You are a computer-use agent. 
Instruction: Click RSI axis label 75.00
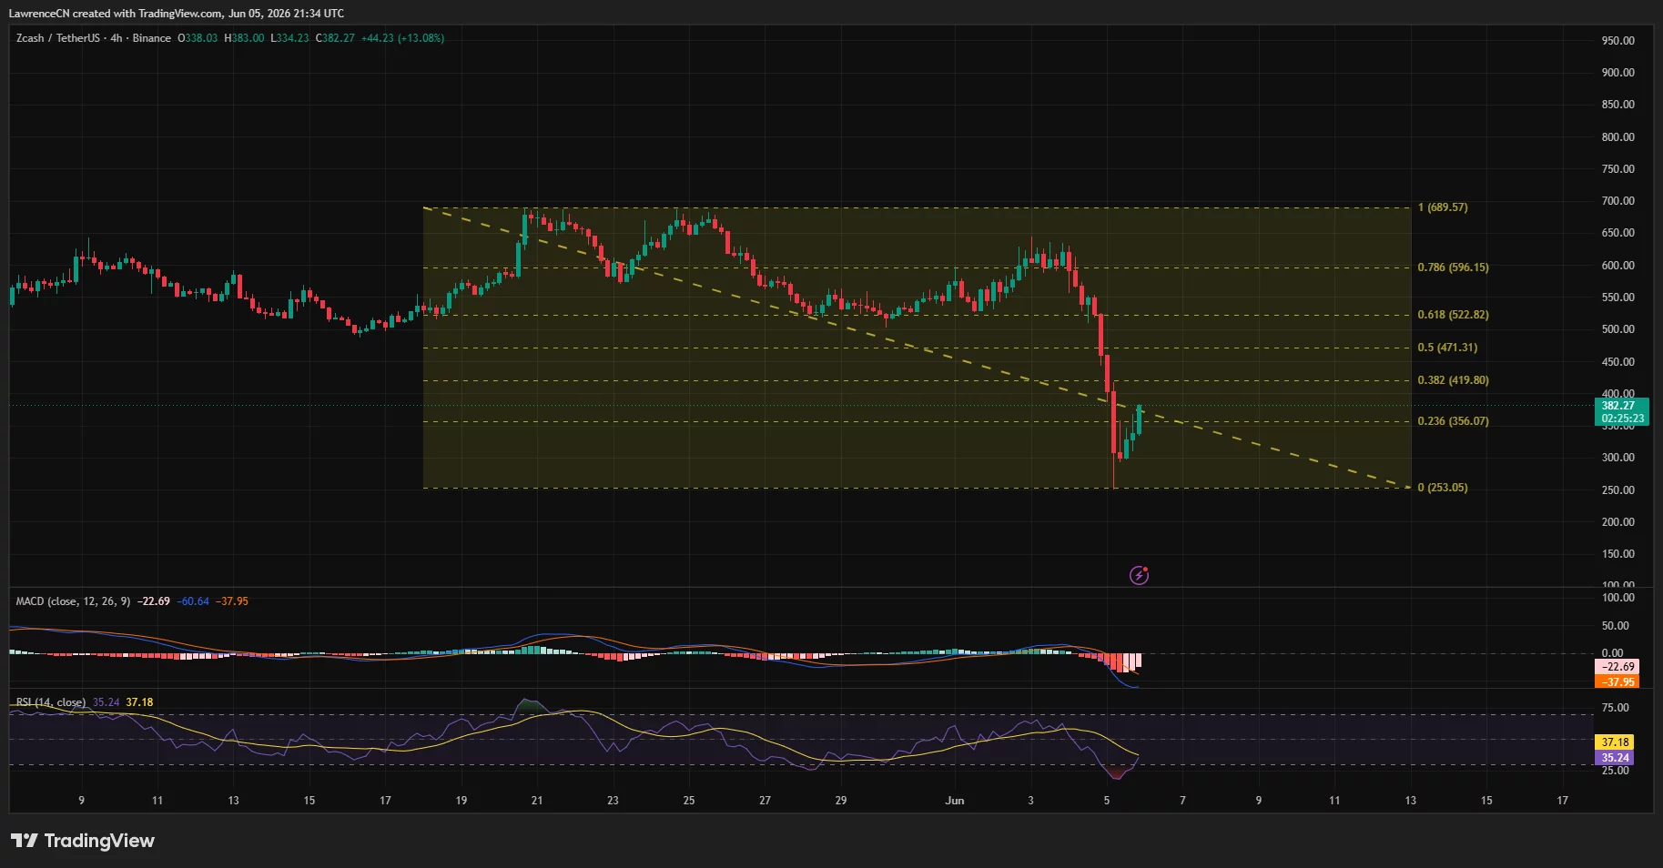point(1616,708)
